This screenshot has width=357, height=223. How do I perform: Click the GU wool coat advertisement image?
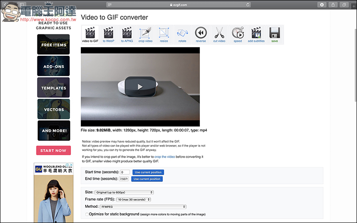(x=54, y=198)
